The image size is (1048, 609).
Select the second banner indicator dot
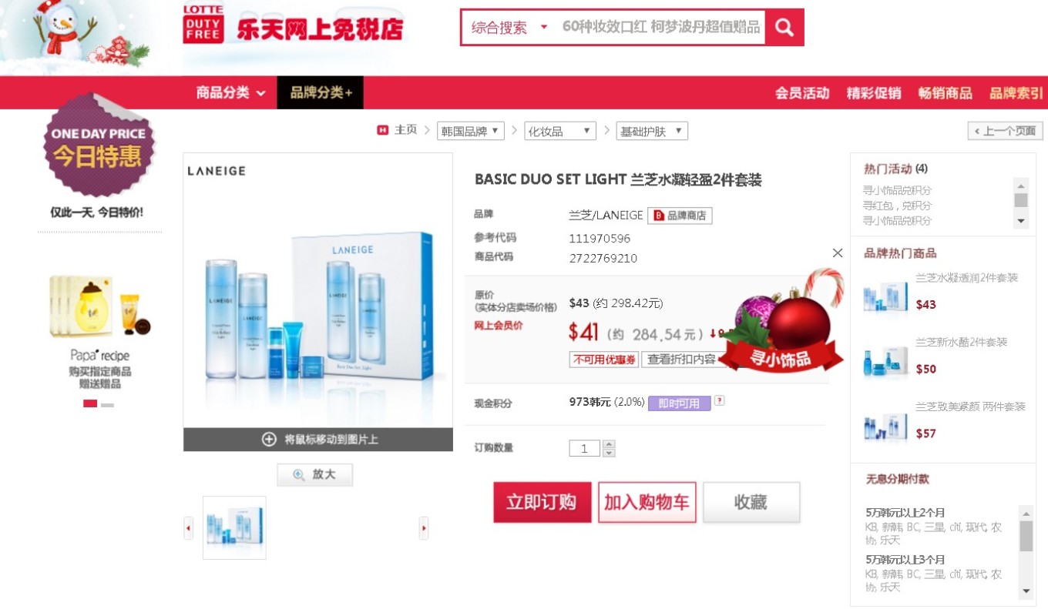point(107,404)
